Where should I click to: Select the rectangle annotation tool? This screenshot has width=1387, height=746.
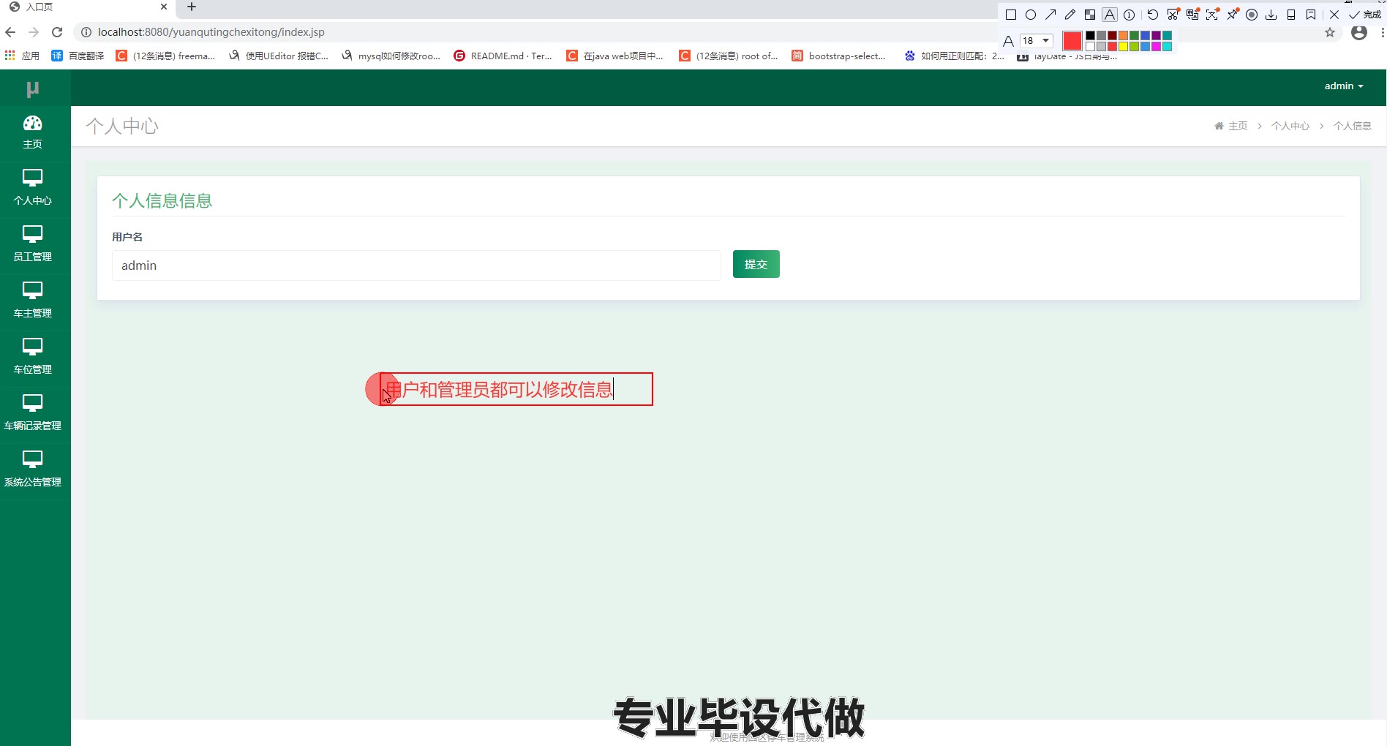coord(1011,15)
